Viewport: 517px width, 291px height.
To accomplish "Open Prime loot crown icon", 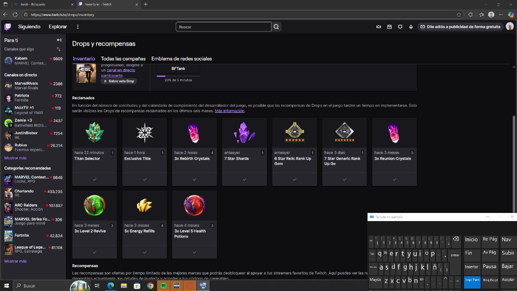I will [378, 27].
